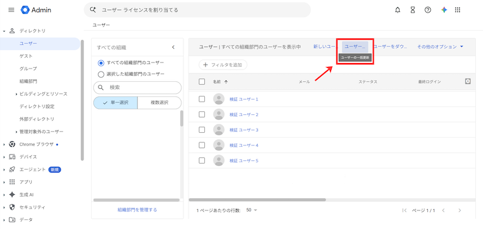This screenshot has height=229, width=483.
Task: Click the ユーザーをダウンロード button
Action: [x=390, y=47]
